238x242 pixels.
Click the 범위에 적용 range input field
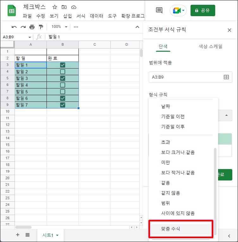point(191,77)
